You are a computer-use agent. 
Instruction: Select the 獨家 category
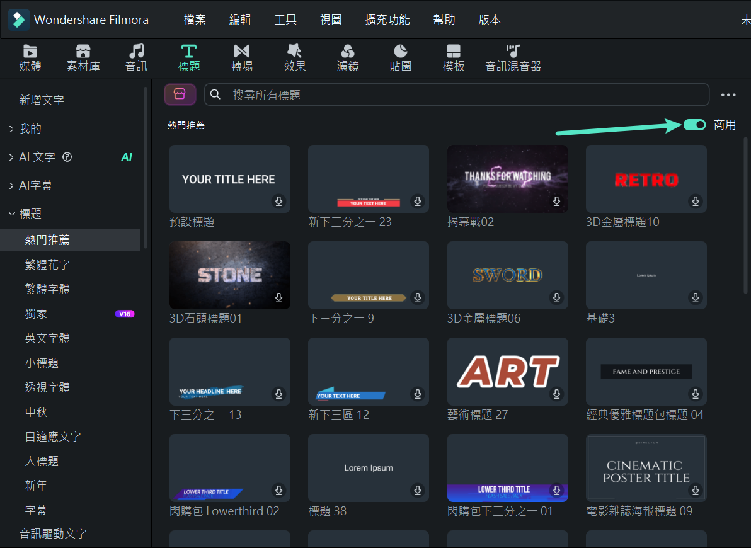pos(36,314)
